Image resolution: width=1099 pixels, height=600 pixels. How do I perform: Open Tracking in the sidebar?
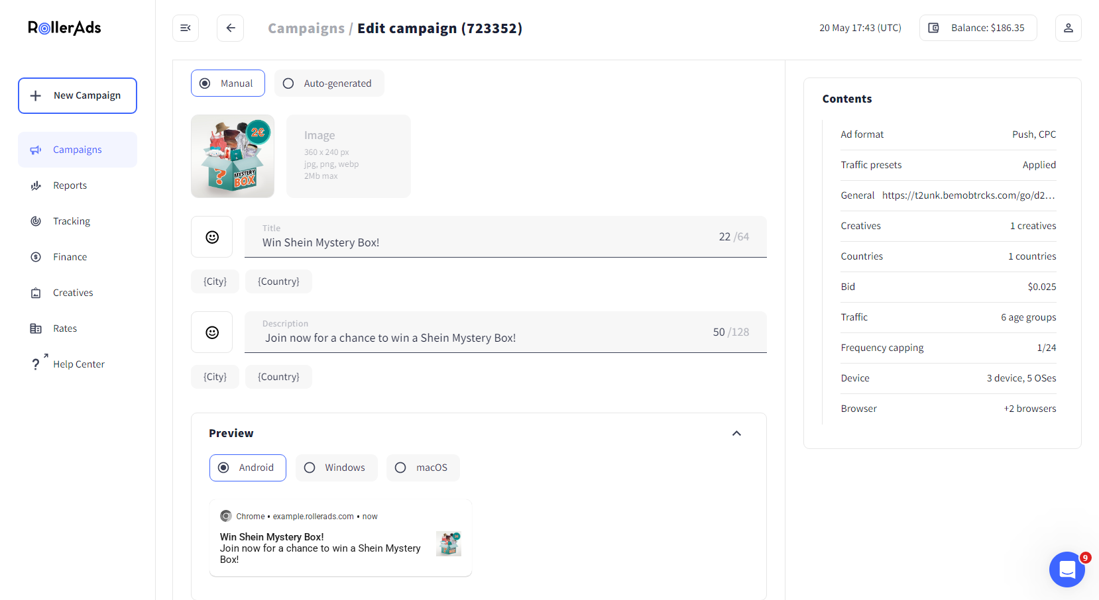[78, 221]
